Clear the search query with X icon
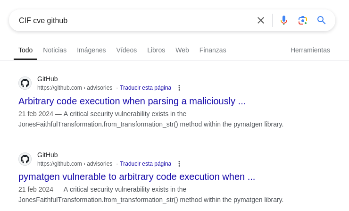The width and height of the screenshot is (349, 211). coord(261,20)
